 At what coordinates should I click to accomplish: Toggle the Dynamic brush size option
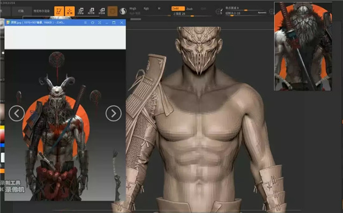262,13
